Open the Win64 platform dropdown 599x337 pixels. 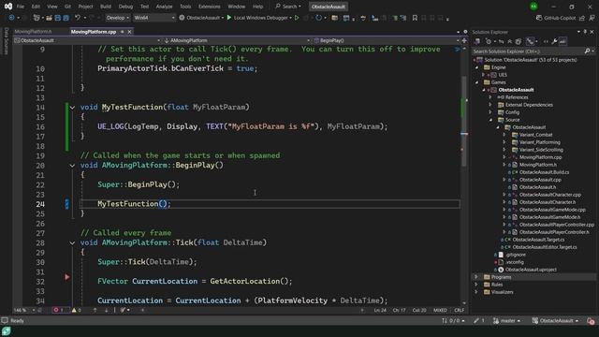tap(153, 18)
